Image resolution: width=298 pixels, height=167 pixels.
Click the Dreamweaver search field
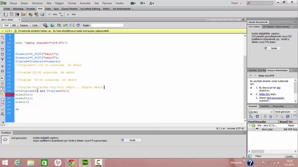coord(260,3)
